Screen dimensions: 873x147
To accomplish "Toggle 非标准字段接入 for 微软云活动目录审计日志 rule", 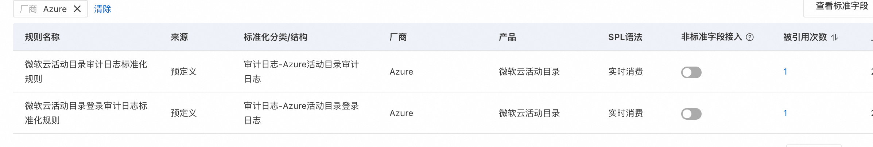I will (x=691, y=72).
